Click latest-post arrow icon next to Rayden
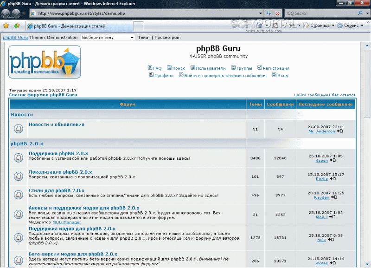This screenshot has height=268, width=371. pos(334,197)
